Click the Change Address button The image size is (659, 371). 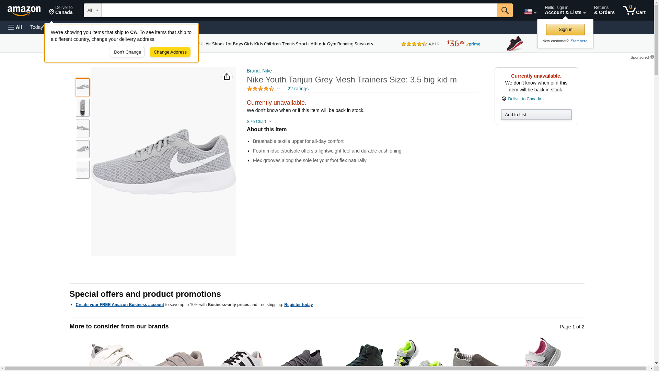170,52
